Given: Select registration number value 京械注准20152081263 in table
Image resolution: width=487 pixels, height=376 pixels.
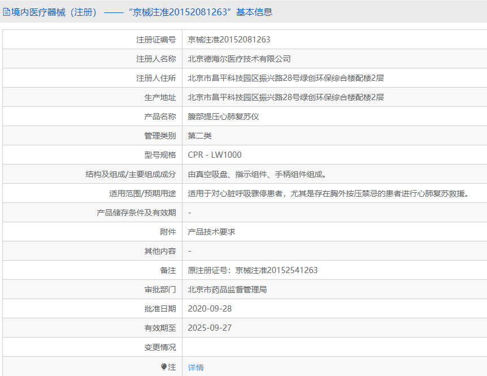Looking at the screenshot, I should (x=229, y=40).
